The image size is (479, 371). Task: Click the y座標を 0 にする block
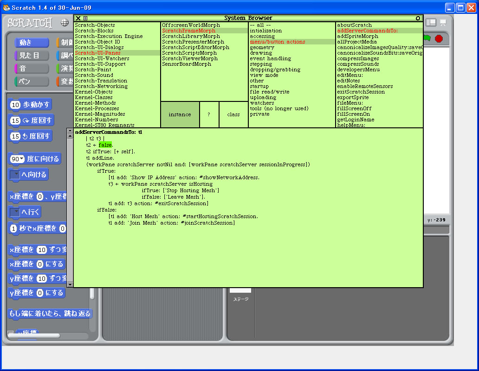pos(37,293)
